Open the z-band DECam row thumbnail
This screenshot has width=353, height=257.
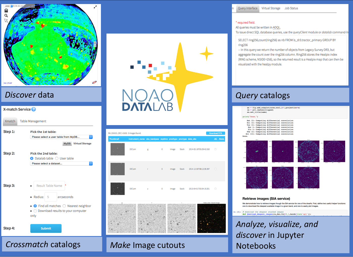[118, 189]
